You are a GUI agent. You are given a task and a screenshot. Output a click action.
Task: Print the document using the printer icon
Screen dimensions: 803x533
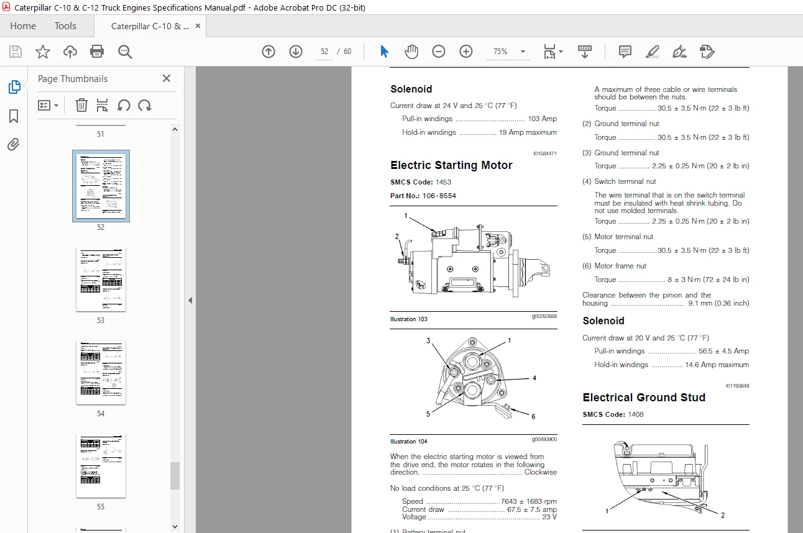coord(97,52)
